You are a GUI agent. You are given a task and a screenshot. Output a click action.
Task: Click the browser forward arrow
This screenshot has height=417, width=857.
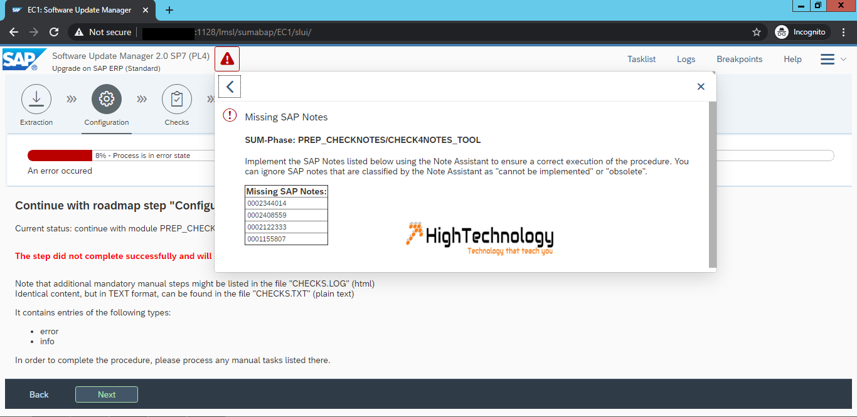pyautogui.click(x=34, y=32)
